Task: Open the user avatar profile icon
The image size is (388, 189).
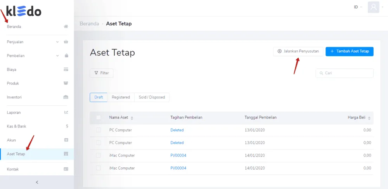Action: (373, 7)
